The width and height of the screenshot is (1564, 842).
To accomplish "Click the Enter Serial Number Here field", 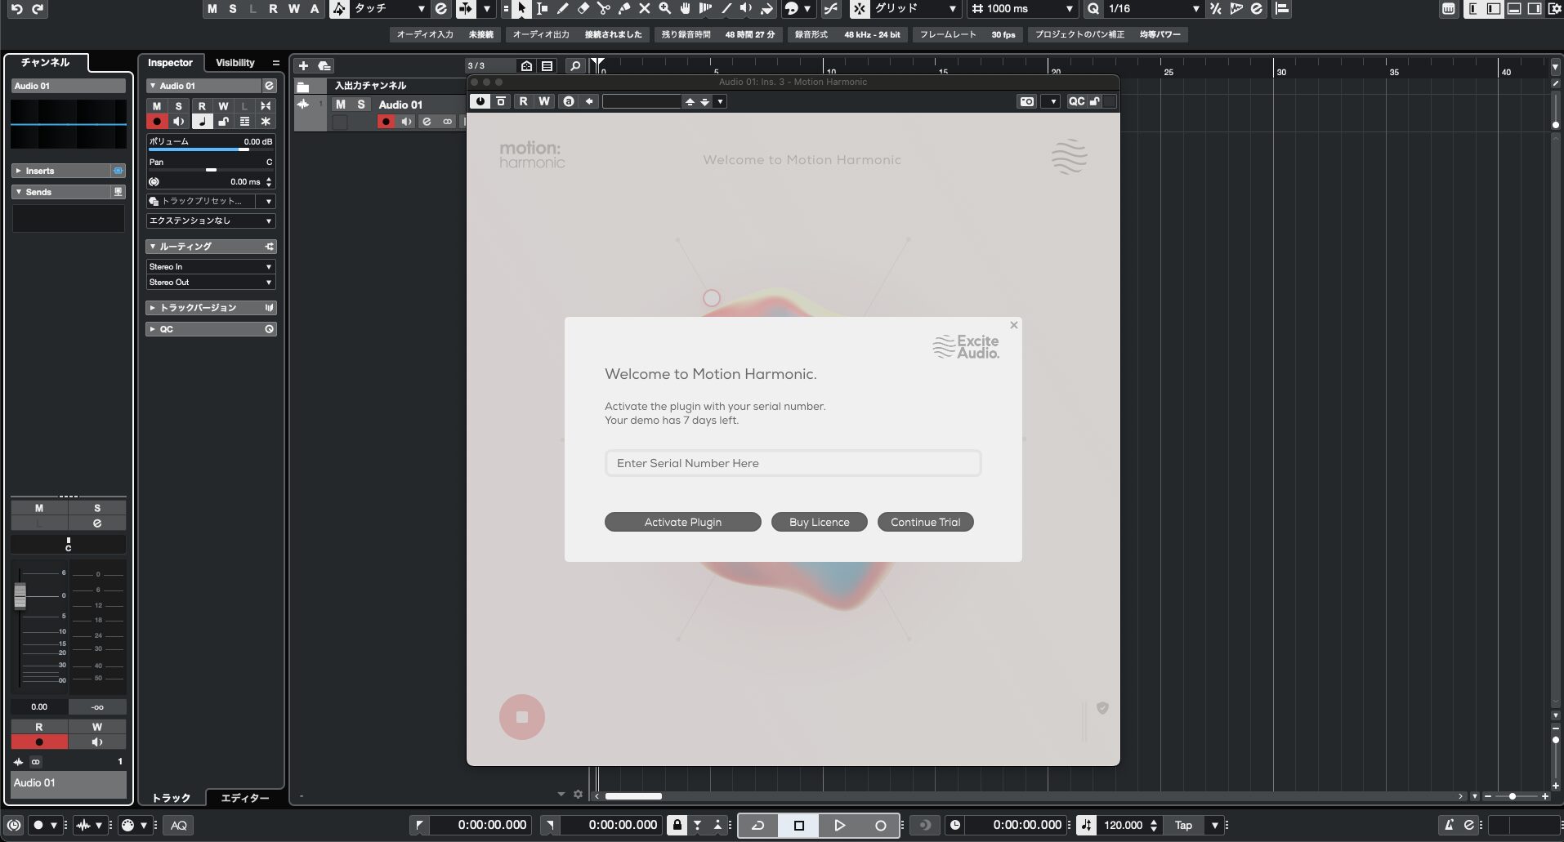I will tap(793, 463).
